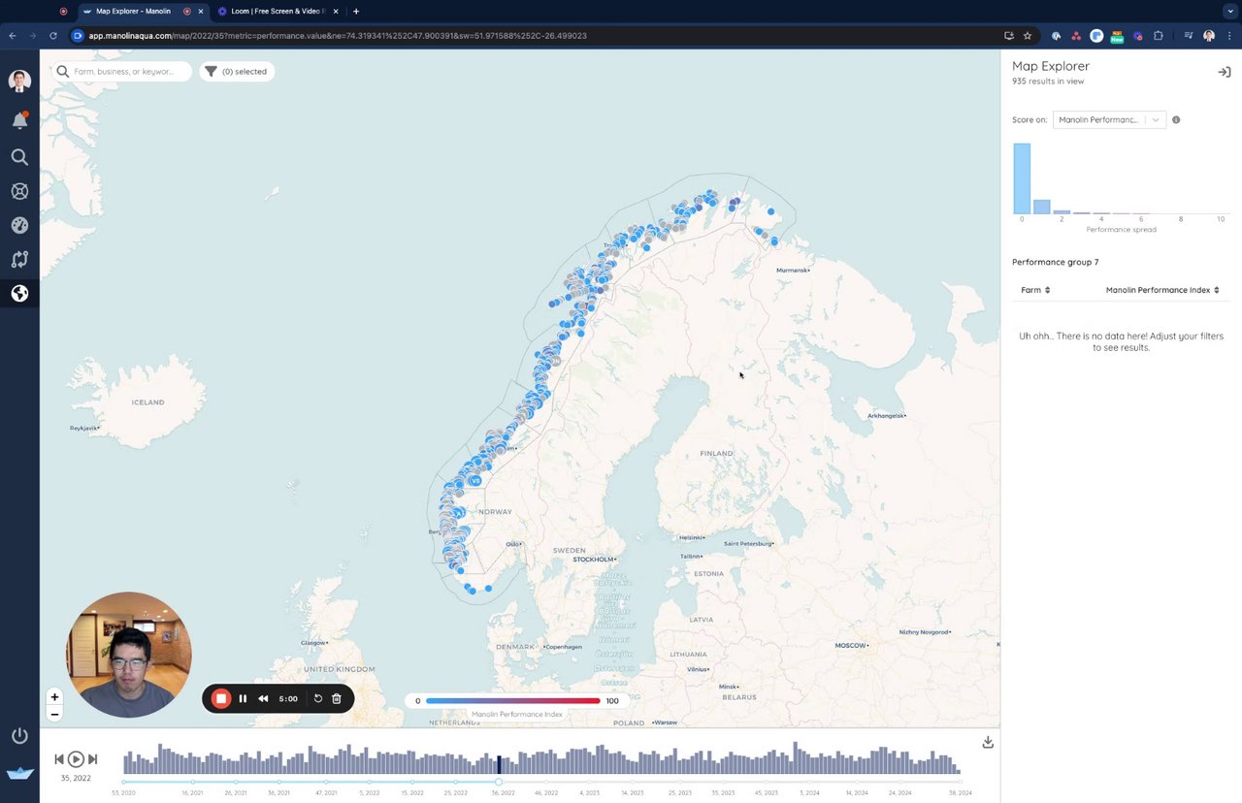Switch to Map Explorer - Manolin tab

[133, 12]
